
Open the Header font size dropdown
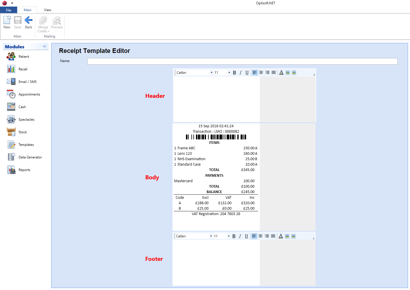229,73
